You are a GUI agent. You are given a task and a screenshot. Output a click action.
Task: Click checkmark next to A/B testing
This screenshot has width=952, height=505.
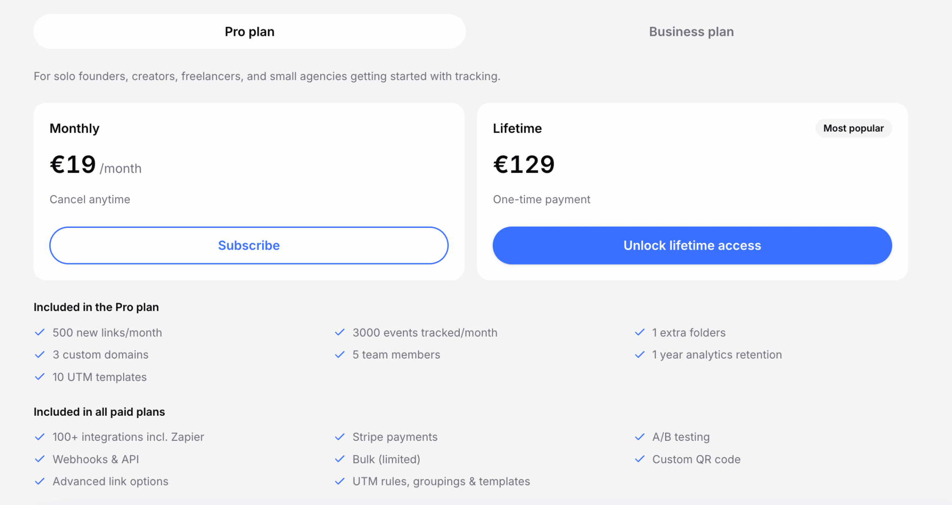point(640,437)
